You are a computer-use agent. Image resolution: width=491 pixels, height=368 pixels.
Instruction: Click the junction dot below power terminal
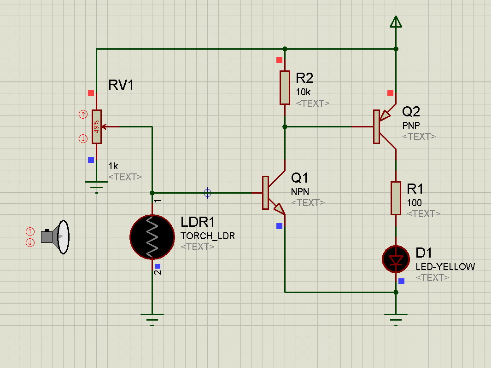pyautogui.click(x=396, y=49)
